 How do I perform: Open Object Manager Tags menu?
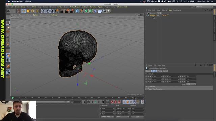[x=170, y=10]
